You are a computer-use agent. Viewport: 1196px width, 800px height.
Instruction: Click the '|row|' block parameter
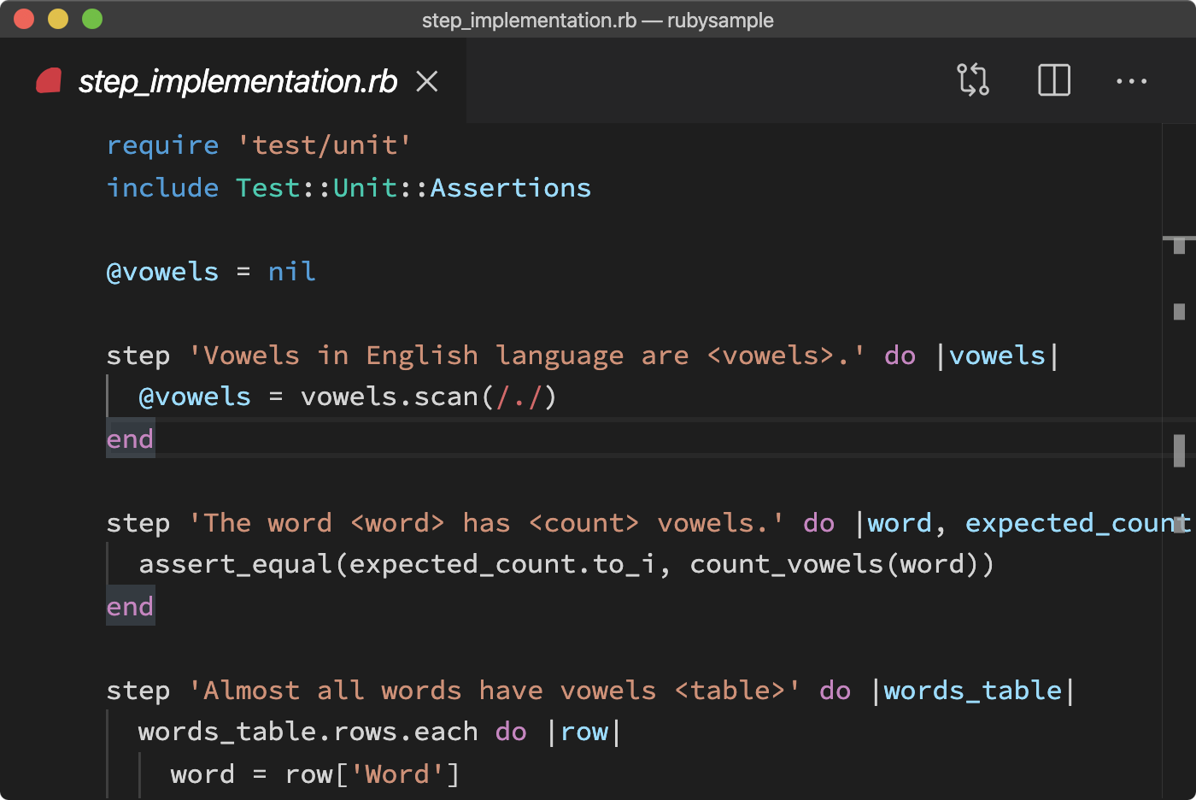tap(584, 732)
